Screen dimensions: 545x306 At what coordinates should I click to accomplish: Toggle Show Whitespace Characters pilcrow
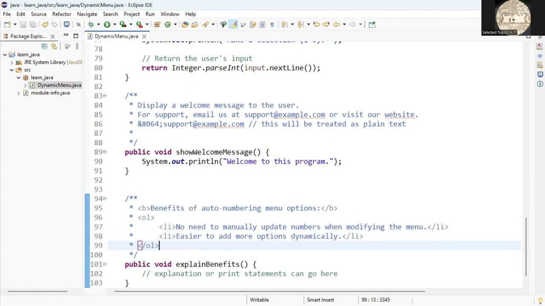pos(272,24)
